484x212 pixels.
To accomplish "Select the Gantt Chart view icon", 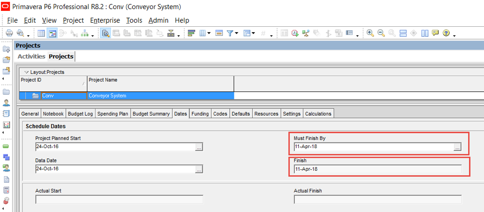I will click(x=52, y=33).
